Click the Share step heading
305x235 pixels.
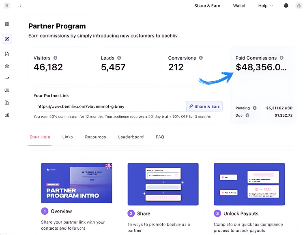(144, 213)
